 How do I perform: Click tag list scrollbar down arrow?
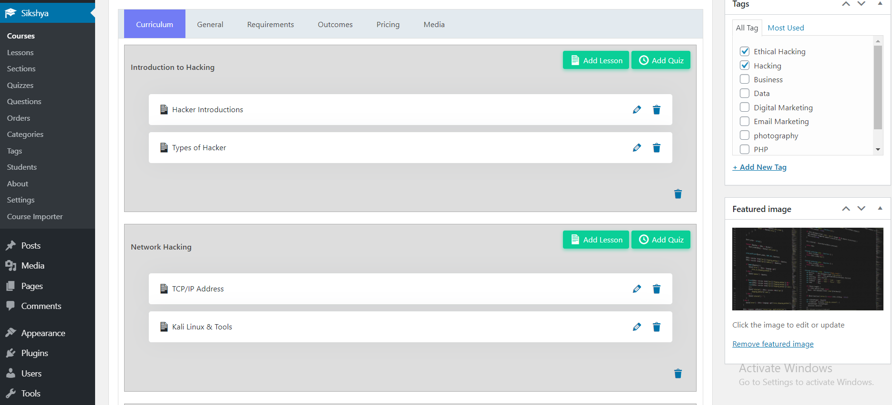click(878, 150)
